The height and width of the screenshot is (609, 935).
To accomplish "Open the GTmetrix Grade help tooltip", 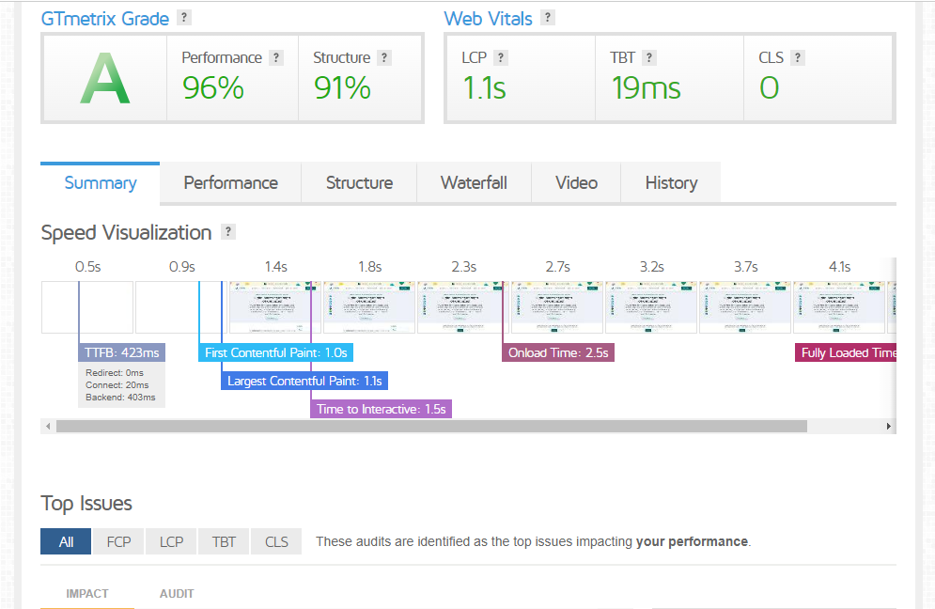I will click(184, 18).
